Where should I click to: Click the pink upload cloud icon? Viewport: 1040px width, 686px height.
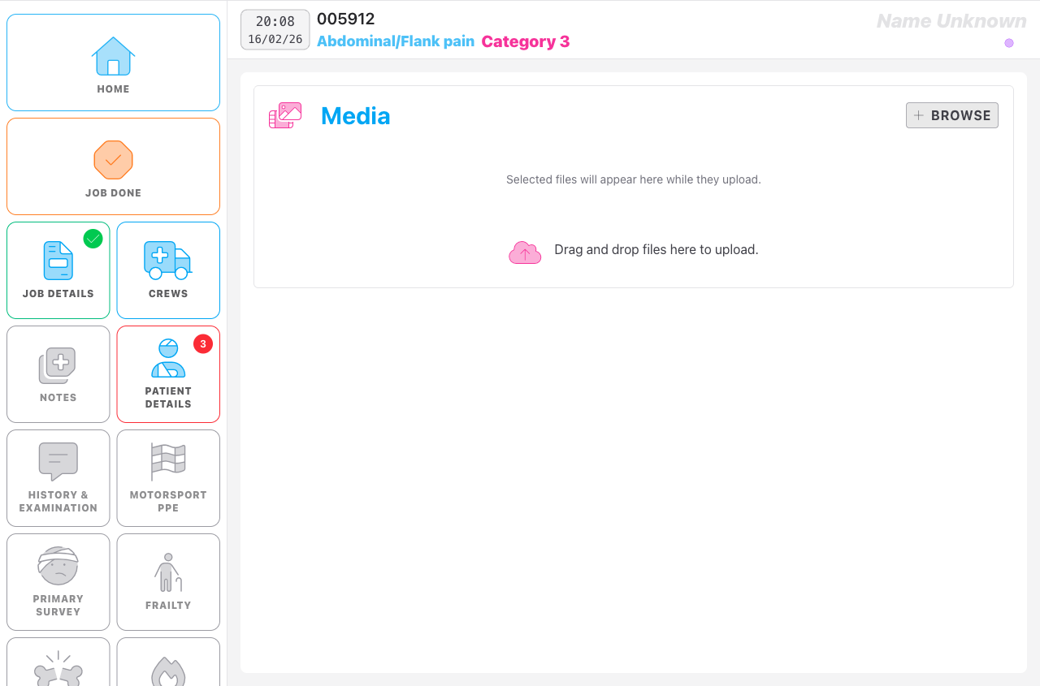coord(524,252)
